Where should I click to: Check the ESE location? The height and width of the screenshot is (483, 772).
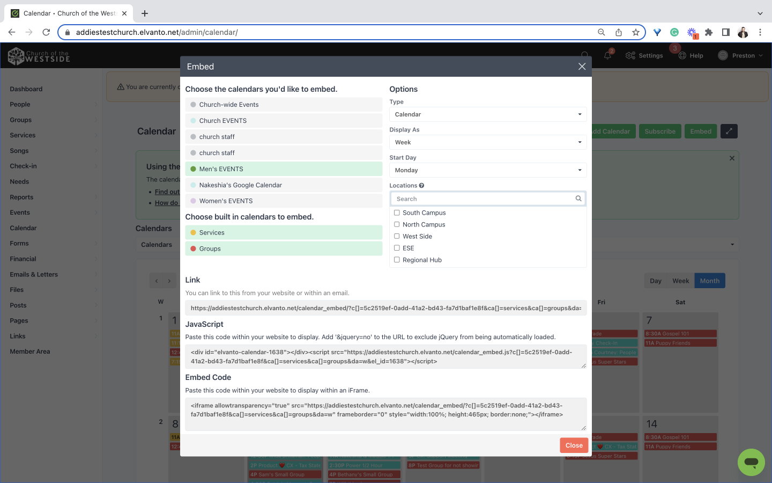tap(397, 248)
